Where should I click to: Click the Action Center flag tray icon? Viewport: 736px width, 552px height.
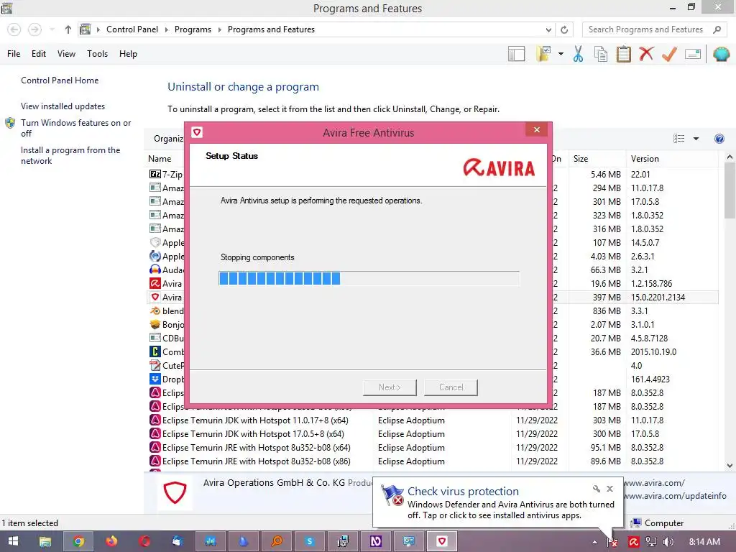click(x=612, y=542)
